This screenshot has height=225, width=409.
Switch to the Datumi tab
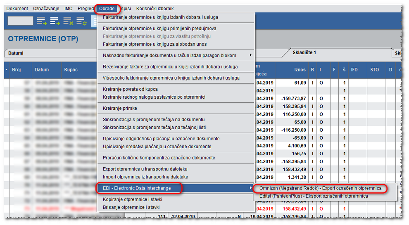16,53
